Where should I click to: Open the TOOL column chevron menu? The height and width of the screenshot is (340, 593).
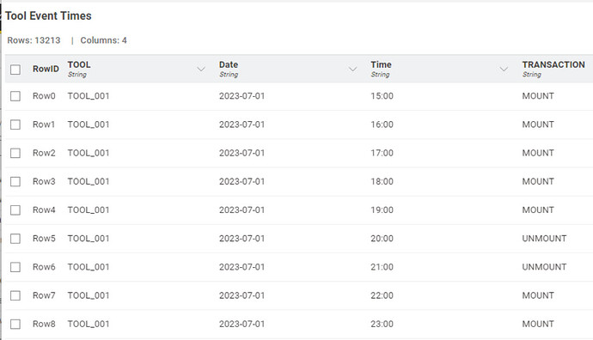pyautogui.click(x=201, y=70)
